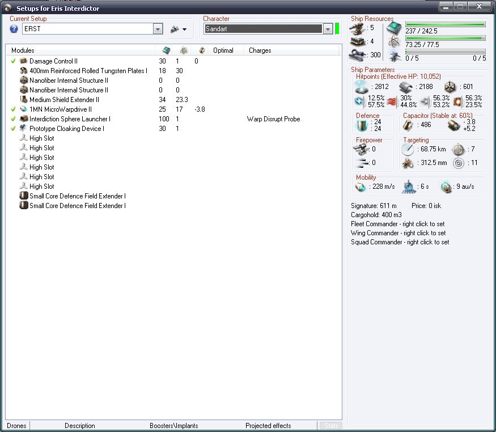This screenshot has width=496, height=432.
Task: Click Wing Commander - right click to set
Action: click(x=399, y=233)
